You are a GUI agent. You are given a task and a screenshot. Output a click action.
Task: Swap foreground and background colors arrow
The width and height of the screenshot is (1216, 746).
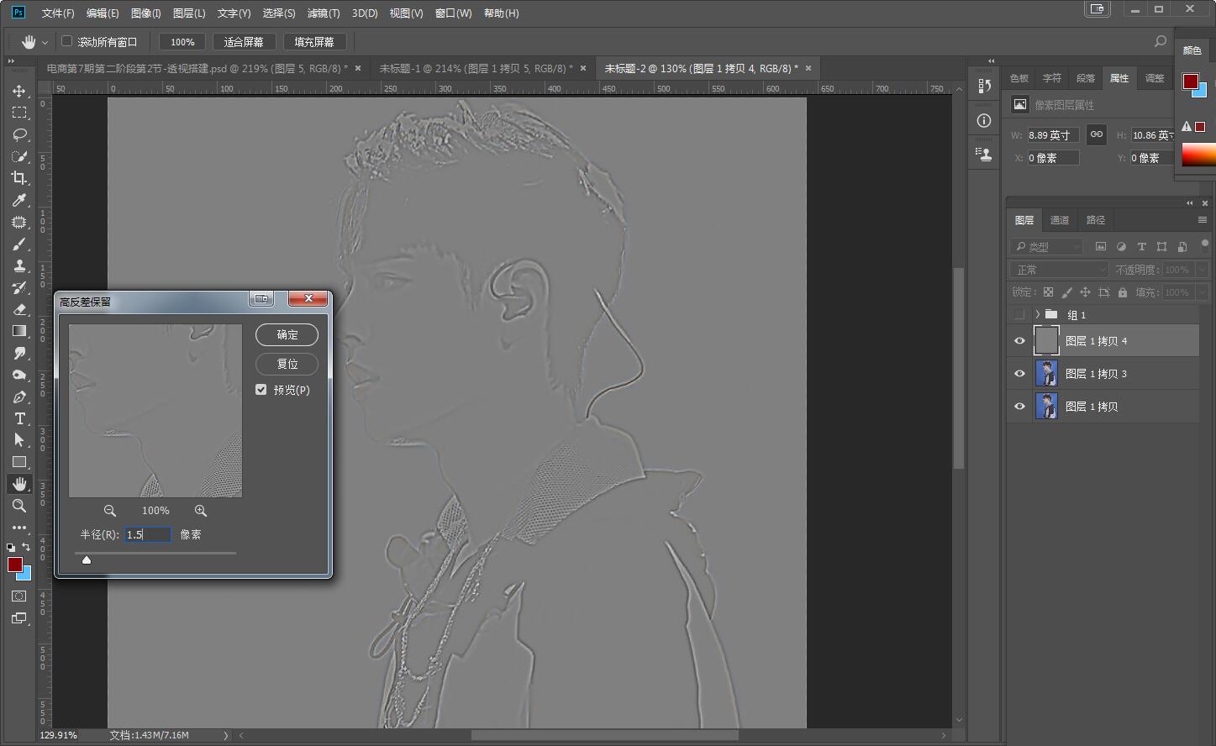tap(27, 547)
